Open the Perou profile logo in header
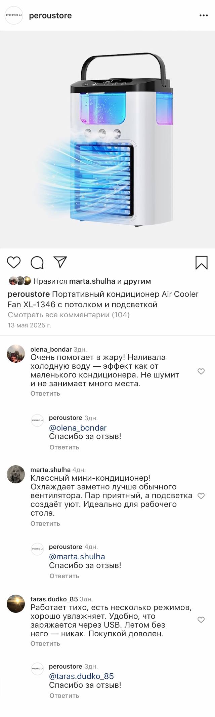The image size is (215, 717). pos(14,15)
